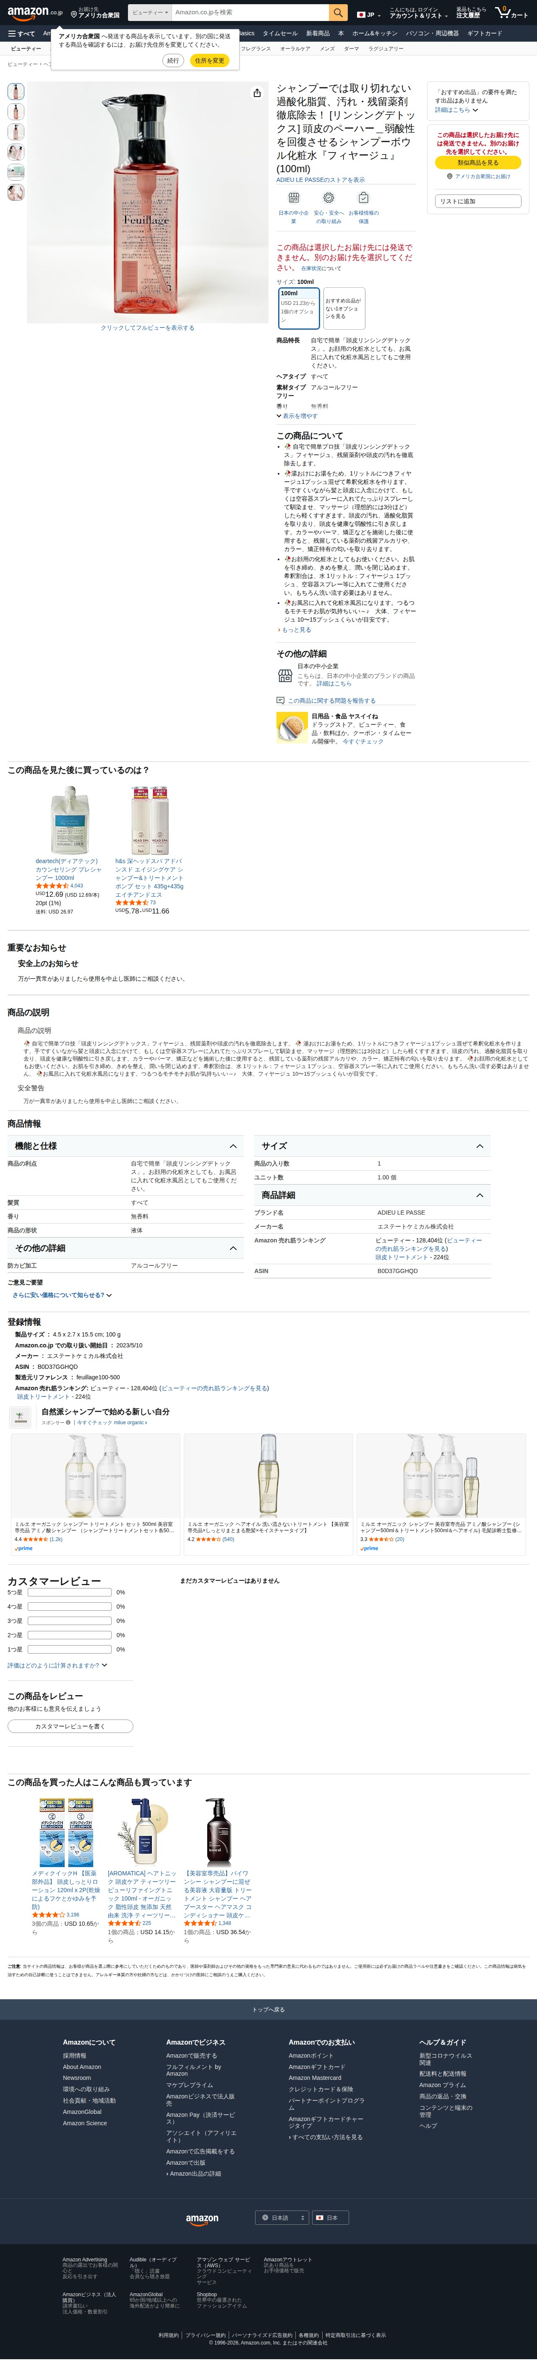Click the dearTech shampoo star rating
The image size is (537, 2376).
pyautogui.click(x=52, y=885)
